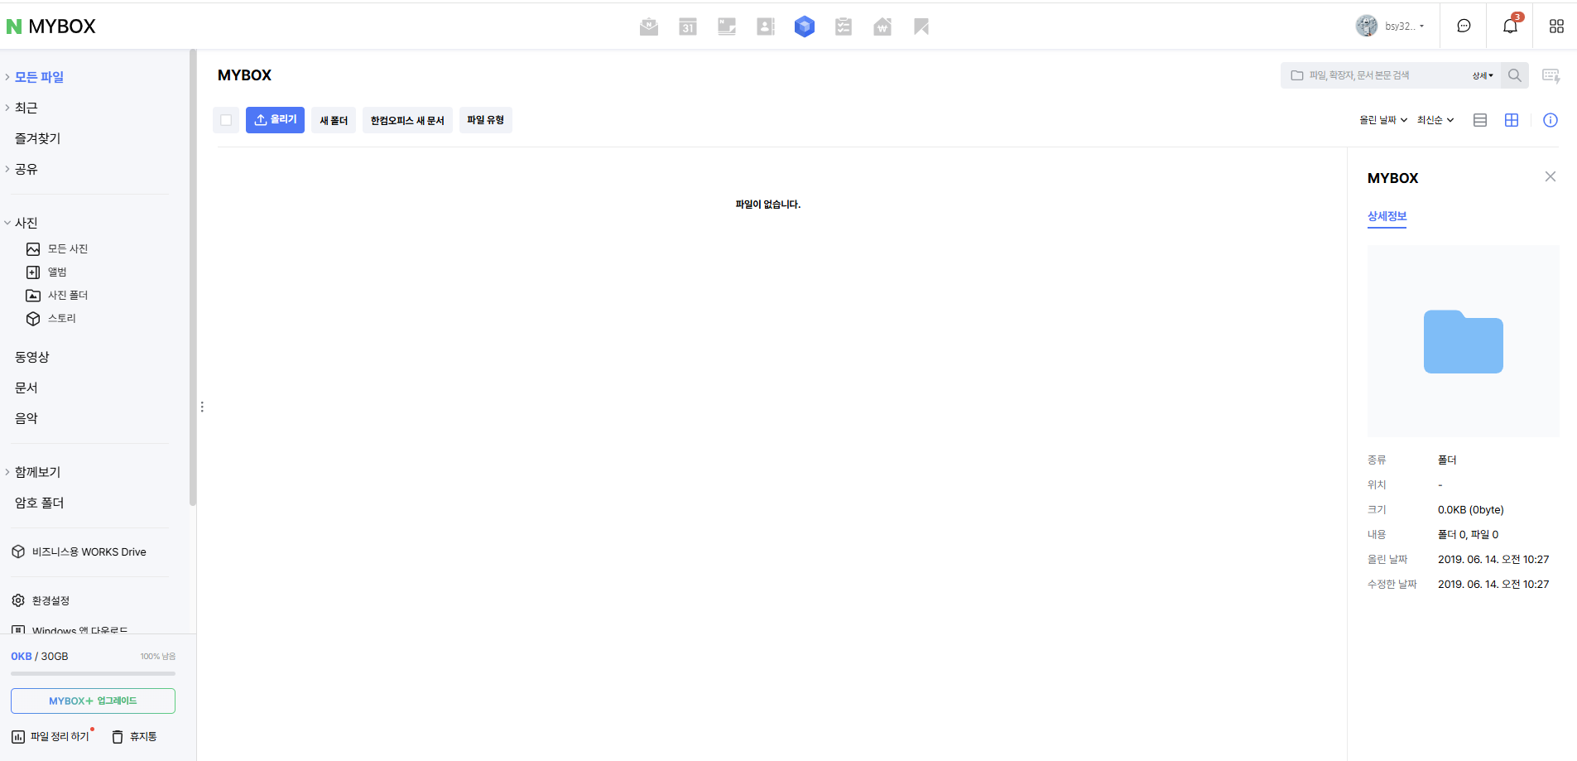Toggle the info details panel icon
Viewport: 1577px width, 761px height.
[x=1551, y=120]
